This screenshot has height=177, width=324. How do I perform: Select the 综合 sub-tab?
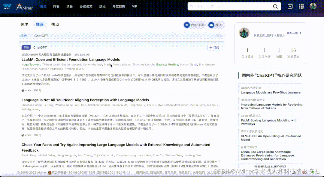click(23, 36)
